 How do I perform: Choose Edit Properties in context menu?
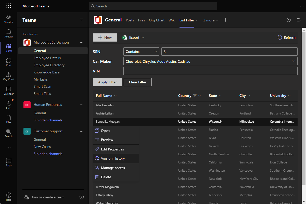pos(116,149)
